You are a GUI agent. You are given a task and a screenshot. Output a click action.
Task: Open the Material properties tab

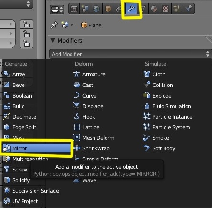154,9
